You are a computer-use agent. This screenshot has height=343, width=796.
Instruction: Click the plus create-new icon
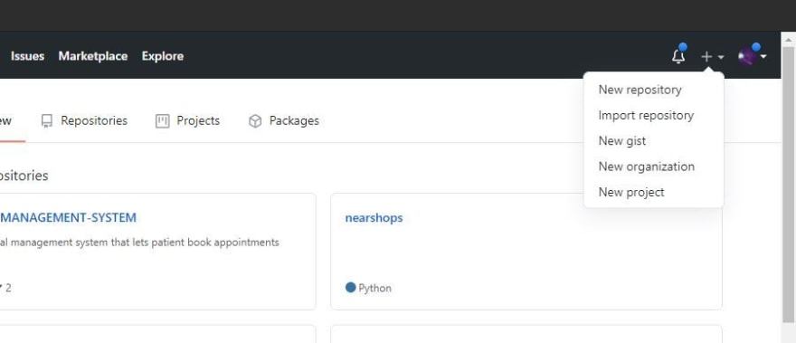pos(706,57)
